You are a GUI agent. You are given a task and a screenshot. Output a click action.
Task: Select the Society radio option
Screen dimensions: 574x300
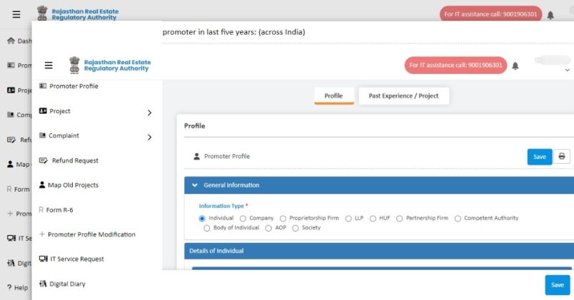[x=296, y=228]
